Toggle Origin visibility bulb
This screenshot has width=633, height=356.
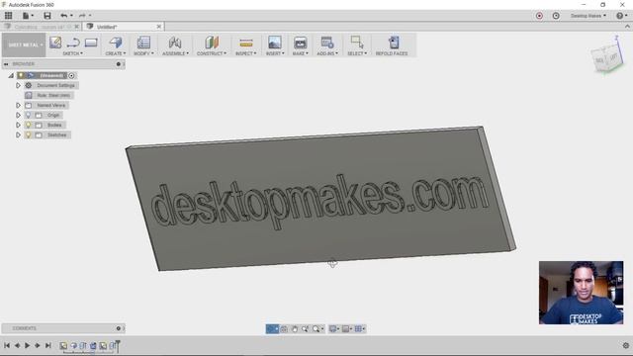[x=29, y=115]
